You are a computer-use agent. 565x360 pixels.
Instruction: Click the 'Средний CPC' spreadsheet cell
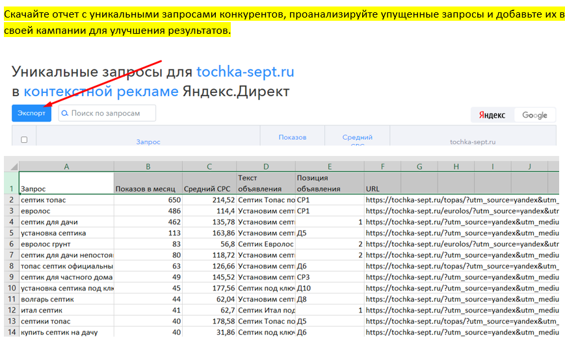(209, 183)
